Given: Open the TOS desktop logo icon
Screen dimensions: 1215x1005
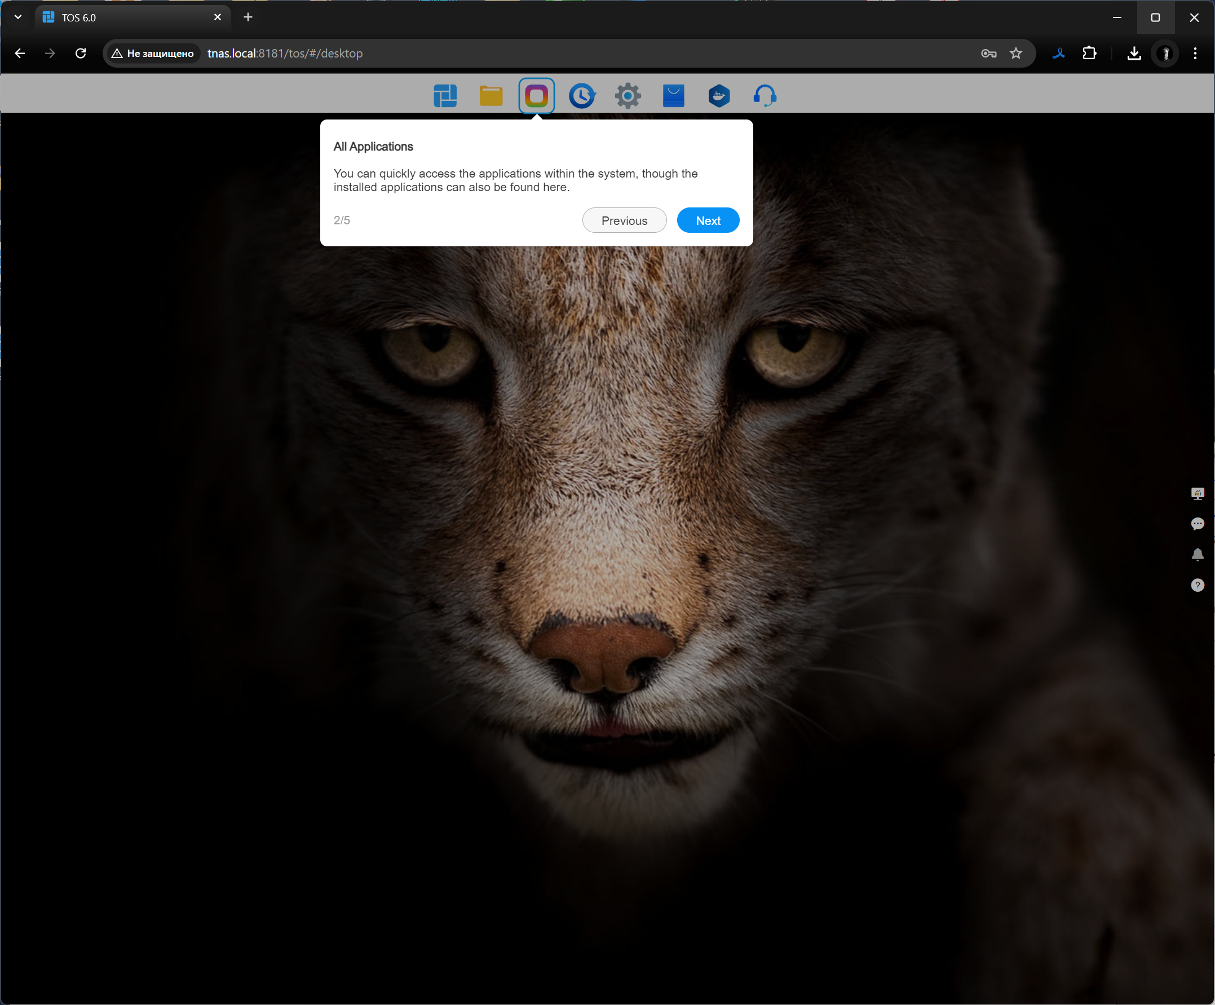Looking at the screenshot, I should 445,95.
